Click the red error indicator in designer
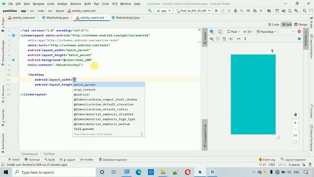This screenshot has width=314, height=177. click(x=299, y=31)
